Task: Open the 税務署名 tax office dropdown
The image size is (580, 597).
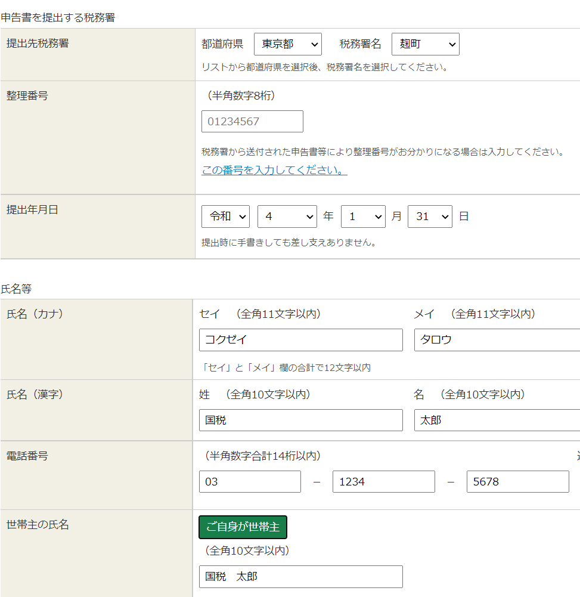Action: pos(425,44)
